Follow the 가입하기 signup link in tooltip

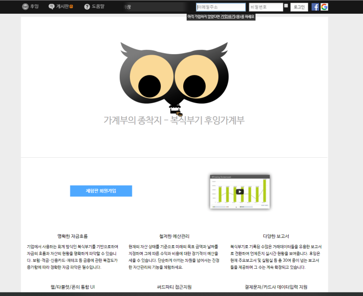227,17
